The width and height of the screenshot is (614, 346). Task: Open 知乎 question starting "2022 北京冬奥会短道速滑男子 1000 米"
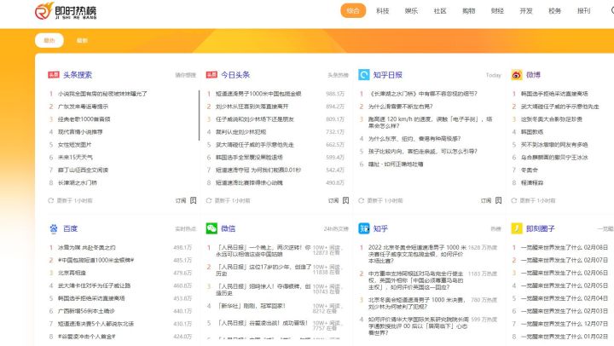point(417,254)
